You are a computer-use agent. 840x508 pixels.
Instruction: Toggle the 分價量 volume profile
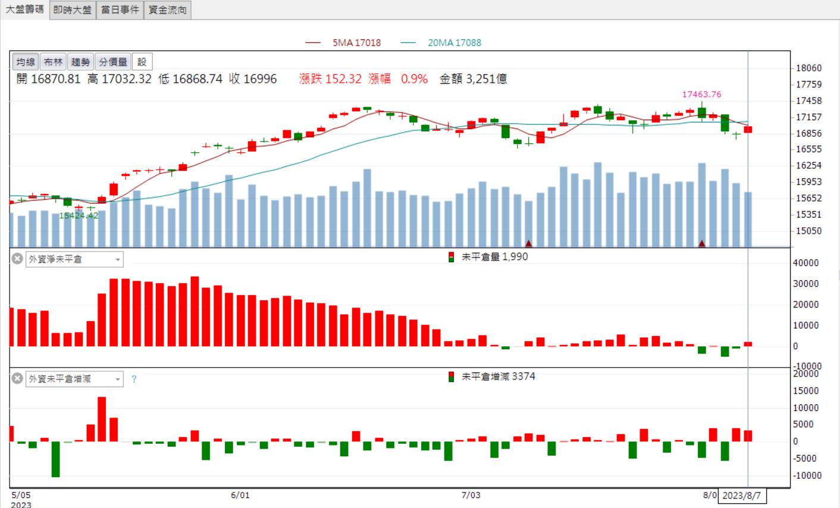(112, 62)
